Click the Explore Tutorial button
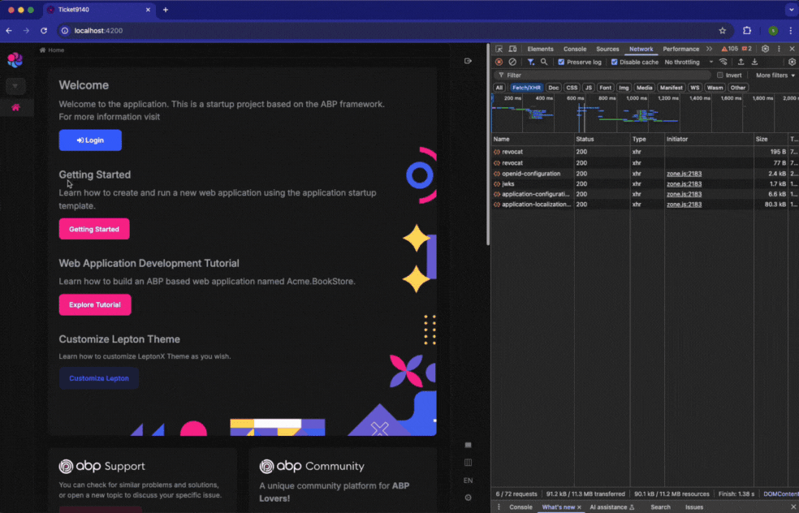 (94, 305)
